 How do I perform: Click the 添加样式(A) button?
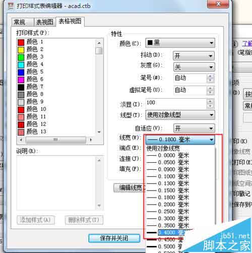(36, 220)
